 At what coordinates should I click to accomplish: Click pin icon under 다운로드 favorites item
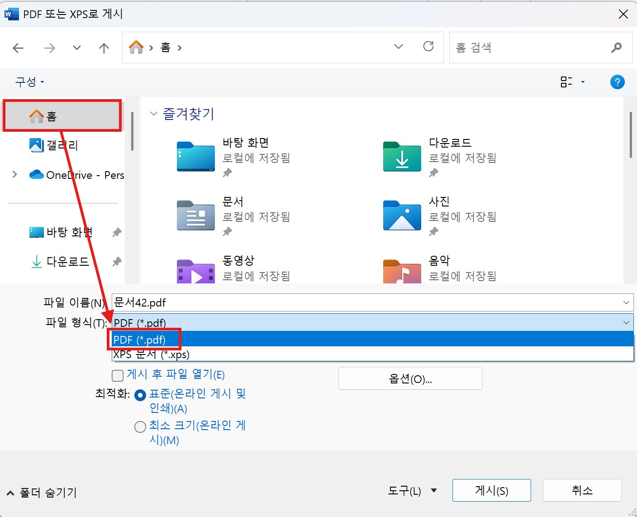click(x=434, y=172)
